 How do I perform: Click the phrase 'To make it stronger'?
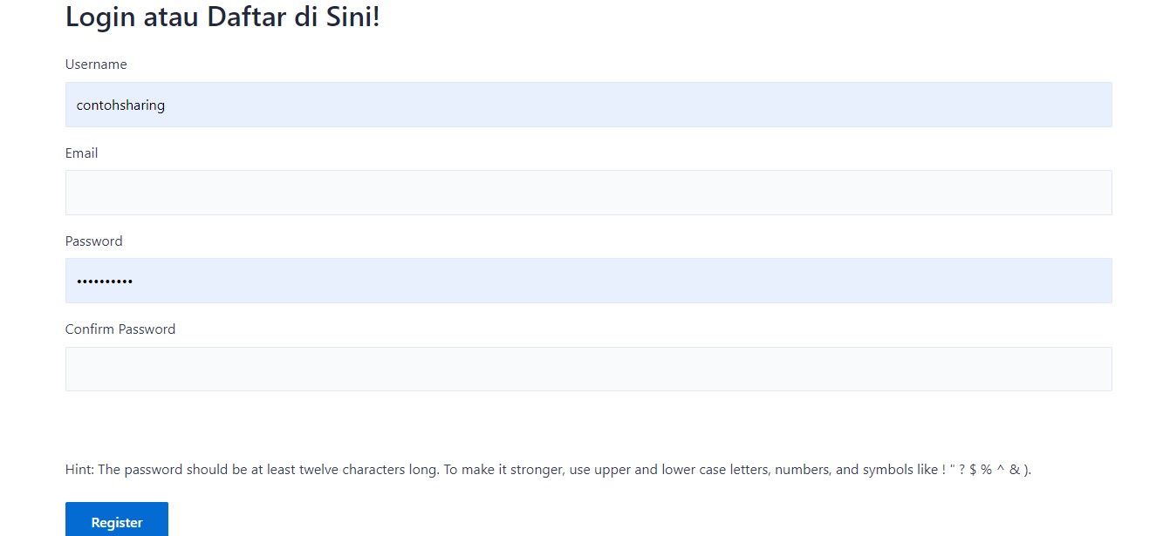coord(502,470)
